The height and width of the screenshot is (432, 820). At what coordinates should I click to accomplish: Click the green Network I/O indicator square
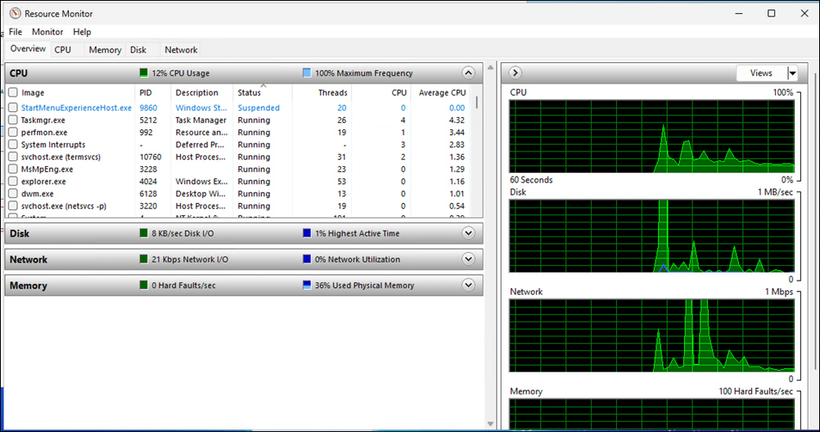pyautogui.click(x=144, y=259)
